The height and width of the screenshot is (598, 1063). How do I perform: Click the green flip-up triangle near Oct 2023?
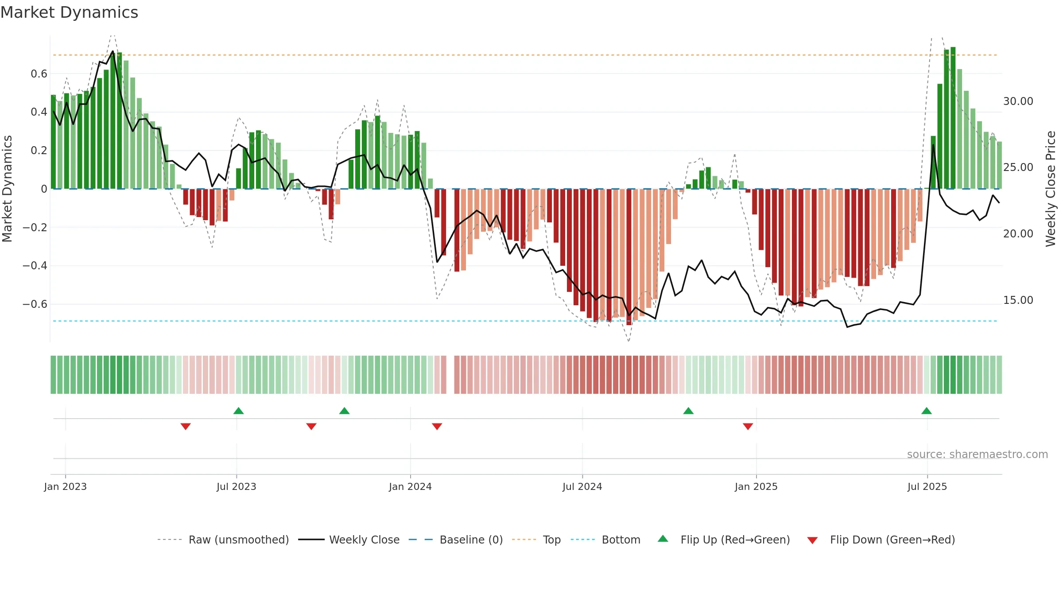click(344, 411)
